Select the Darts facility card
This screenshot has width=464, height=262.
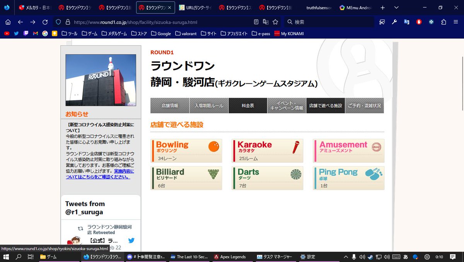[x=268, y=178]
